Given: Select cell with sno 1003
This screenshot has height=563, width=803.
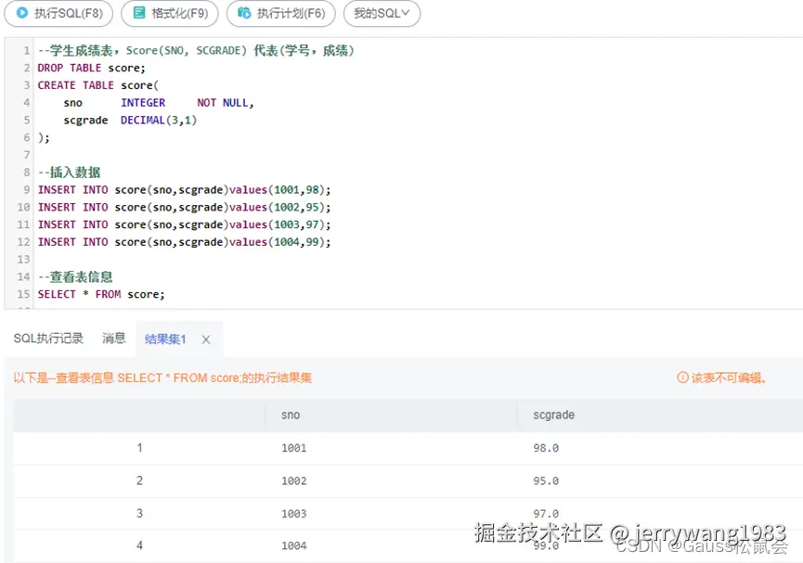Looking at the screenshot, I should point(294,514).
